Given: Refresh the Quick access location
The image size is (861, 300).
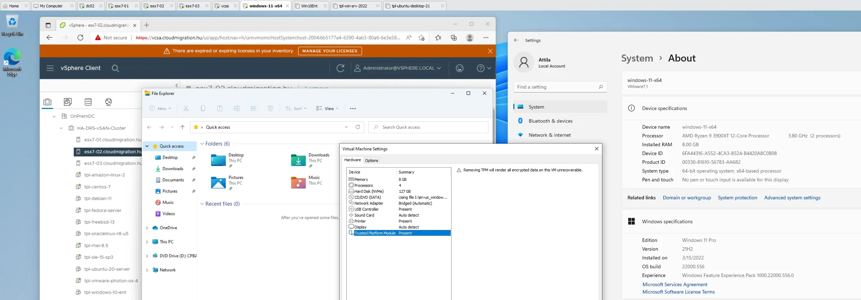Looking at the screenshot, I should 358,127.
